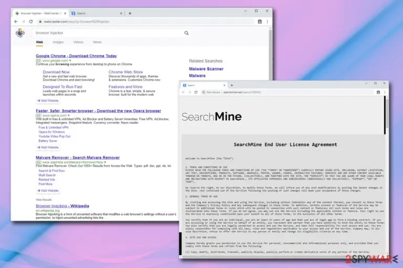Click the Malware Scanner related search
403x268 pixels.
click(x=206, y=69)
